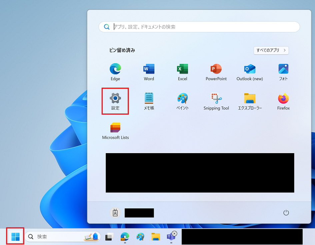Click the Start menu search magnifier icon
The height and width of the screenshot is (245, 315).
[107, 27]
